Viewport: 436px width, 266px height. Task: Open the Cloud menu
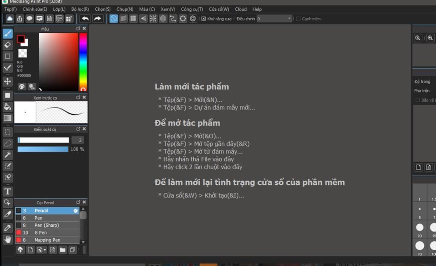(x=241, y=9)
